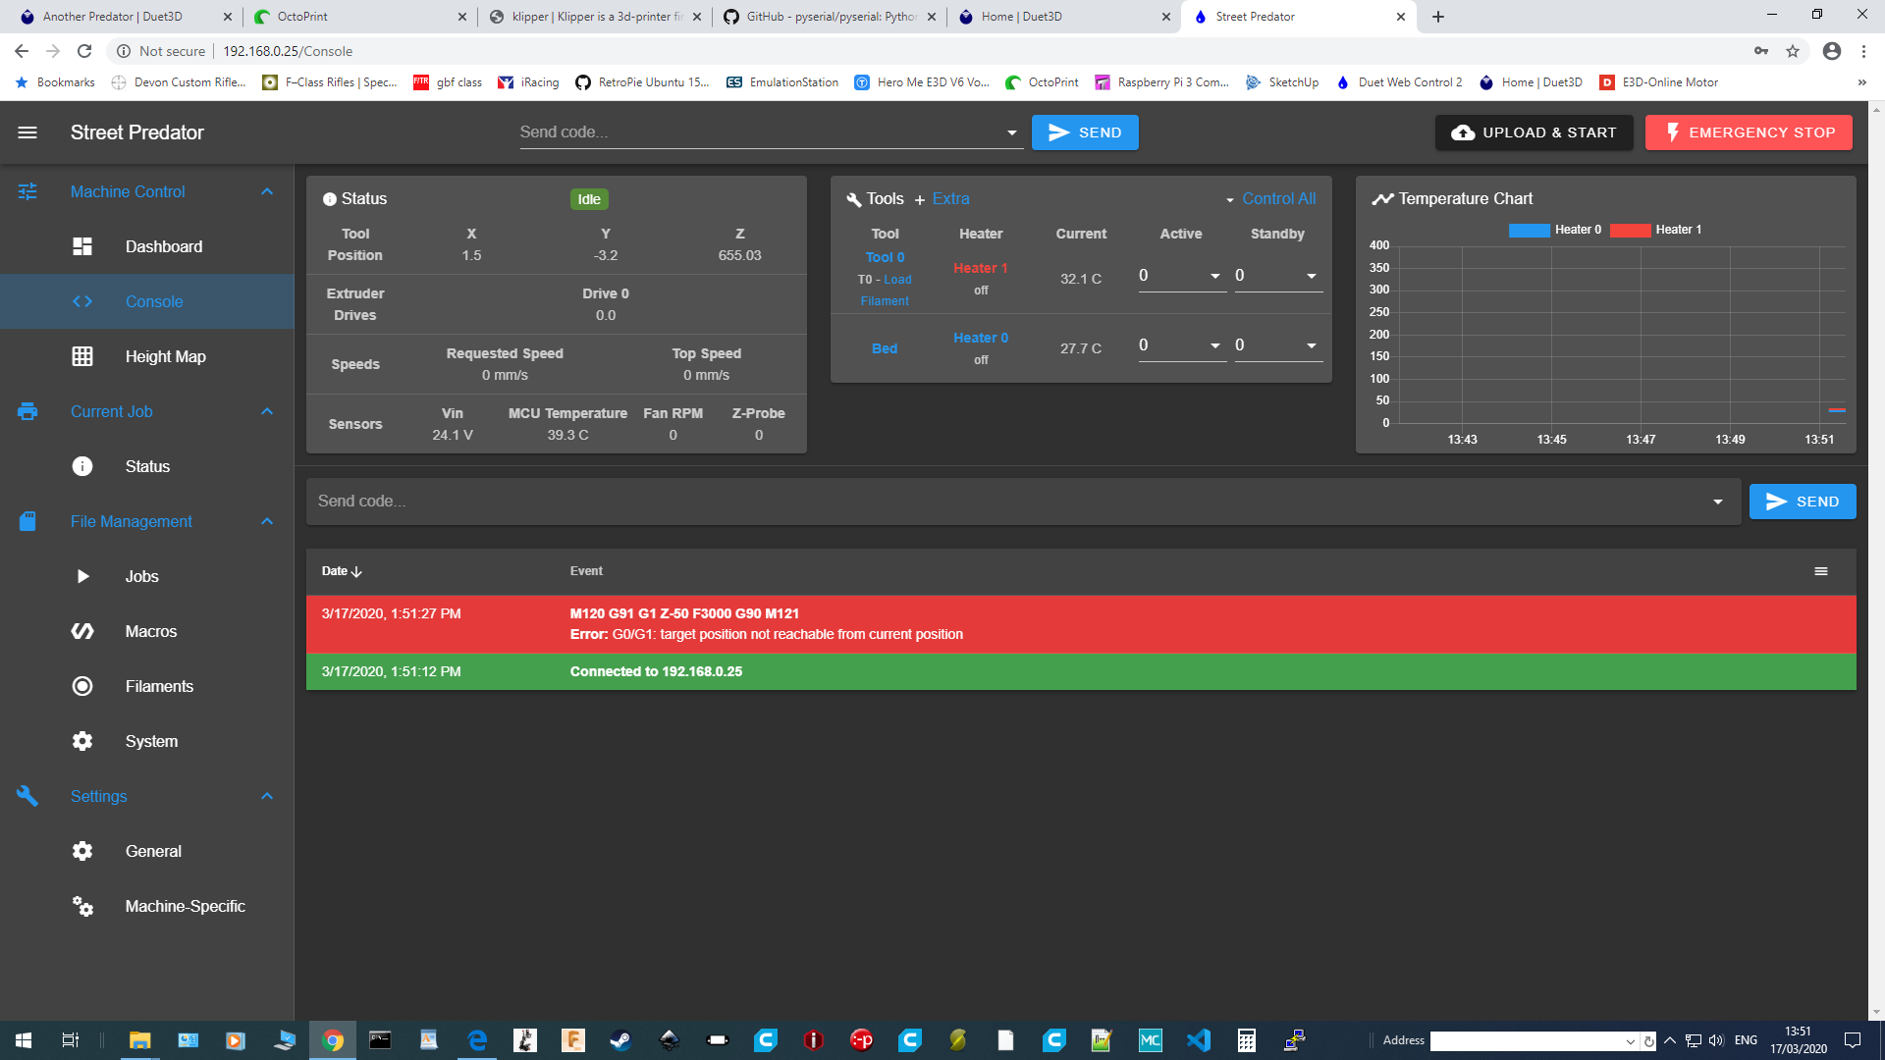Navigate to Height Map page

167,356
